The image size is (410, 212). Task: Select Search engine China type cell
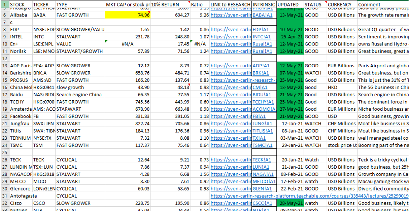[80, 95]
